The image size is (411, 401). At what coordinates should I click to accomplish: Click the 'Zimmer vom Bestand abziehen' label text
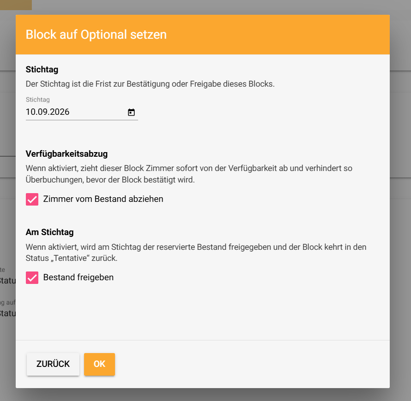pyautogui.click(x=103, y=199)
